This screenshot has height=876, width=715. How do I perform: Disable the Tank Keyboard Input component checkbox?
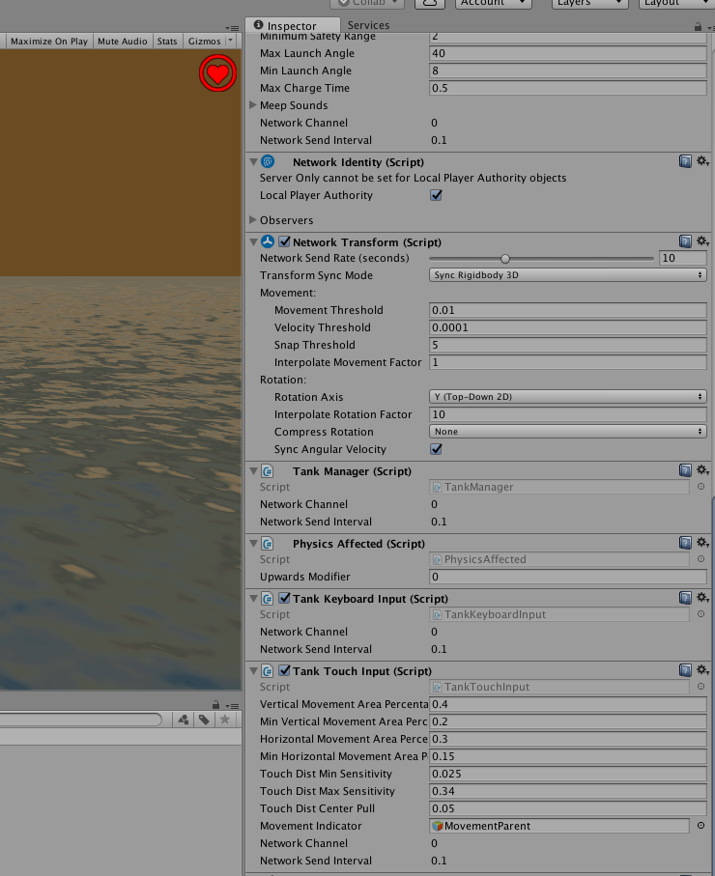click(284, 598)
